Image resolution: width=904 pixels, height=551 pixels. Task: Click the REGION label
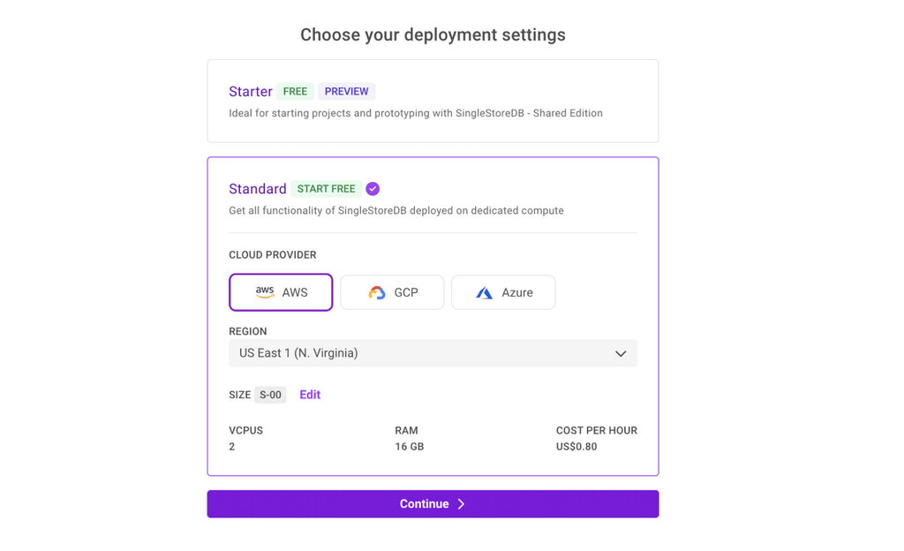click(248, 331)
